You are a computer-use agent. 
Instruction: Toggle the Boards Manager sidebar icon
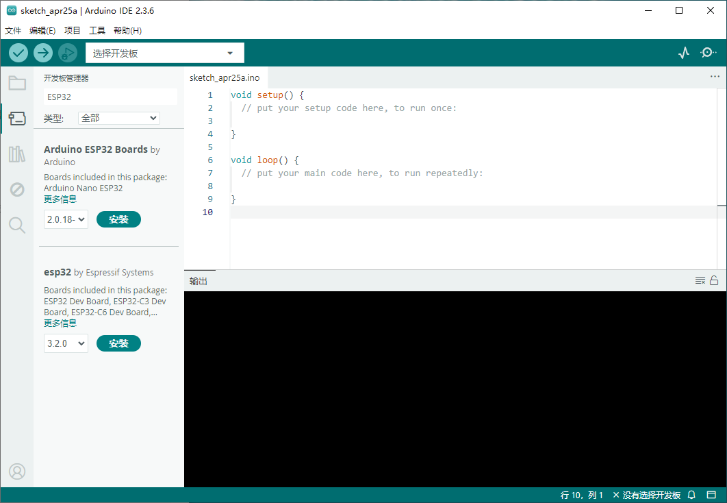tap(17, 119)
